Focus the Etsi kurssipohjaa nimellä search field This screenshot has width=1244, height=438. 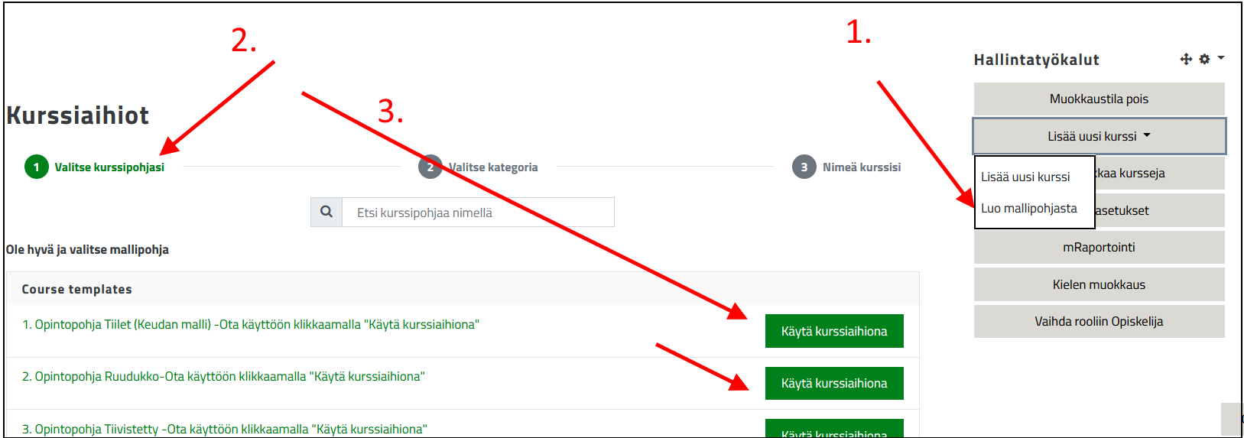pos(478,213)
